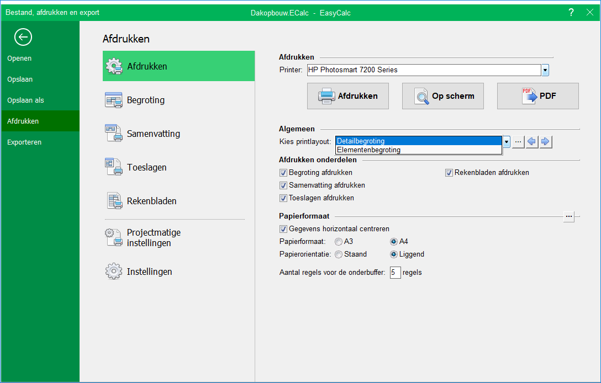
Task: Open Exporteren in left sidebar
Action: coord(24,142)
